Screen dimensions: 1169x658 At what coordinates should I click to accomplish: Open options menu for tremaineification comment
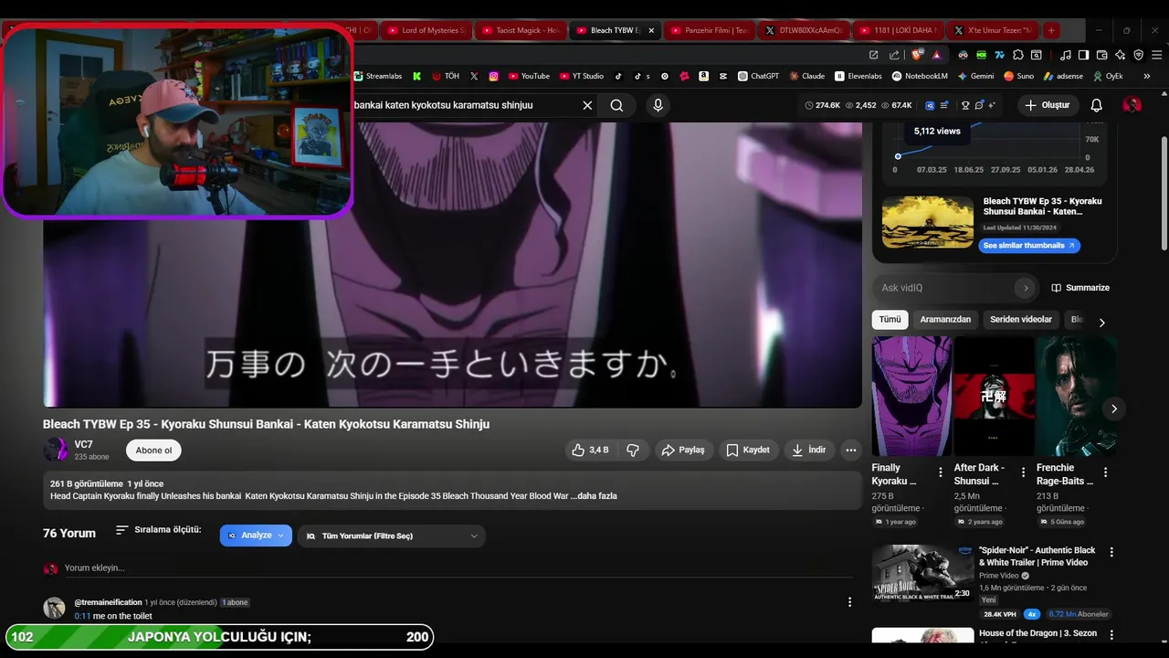[849, 602]
